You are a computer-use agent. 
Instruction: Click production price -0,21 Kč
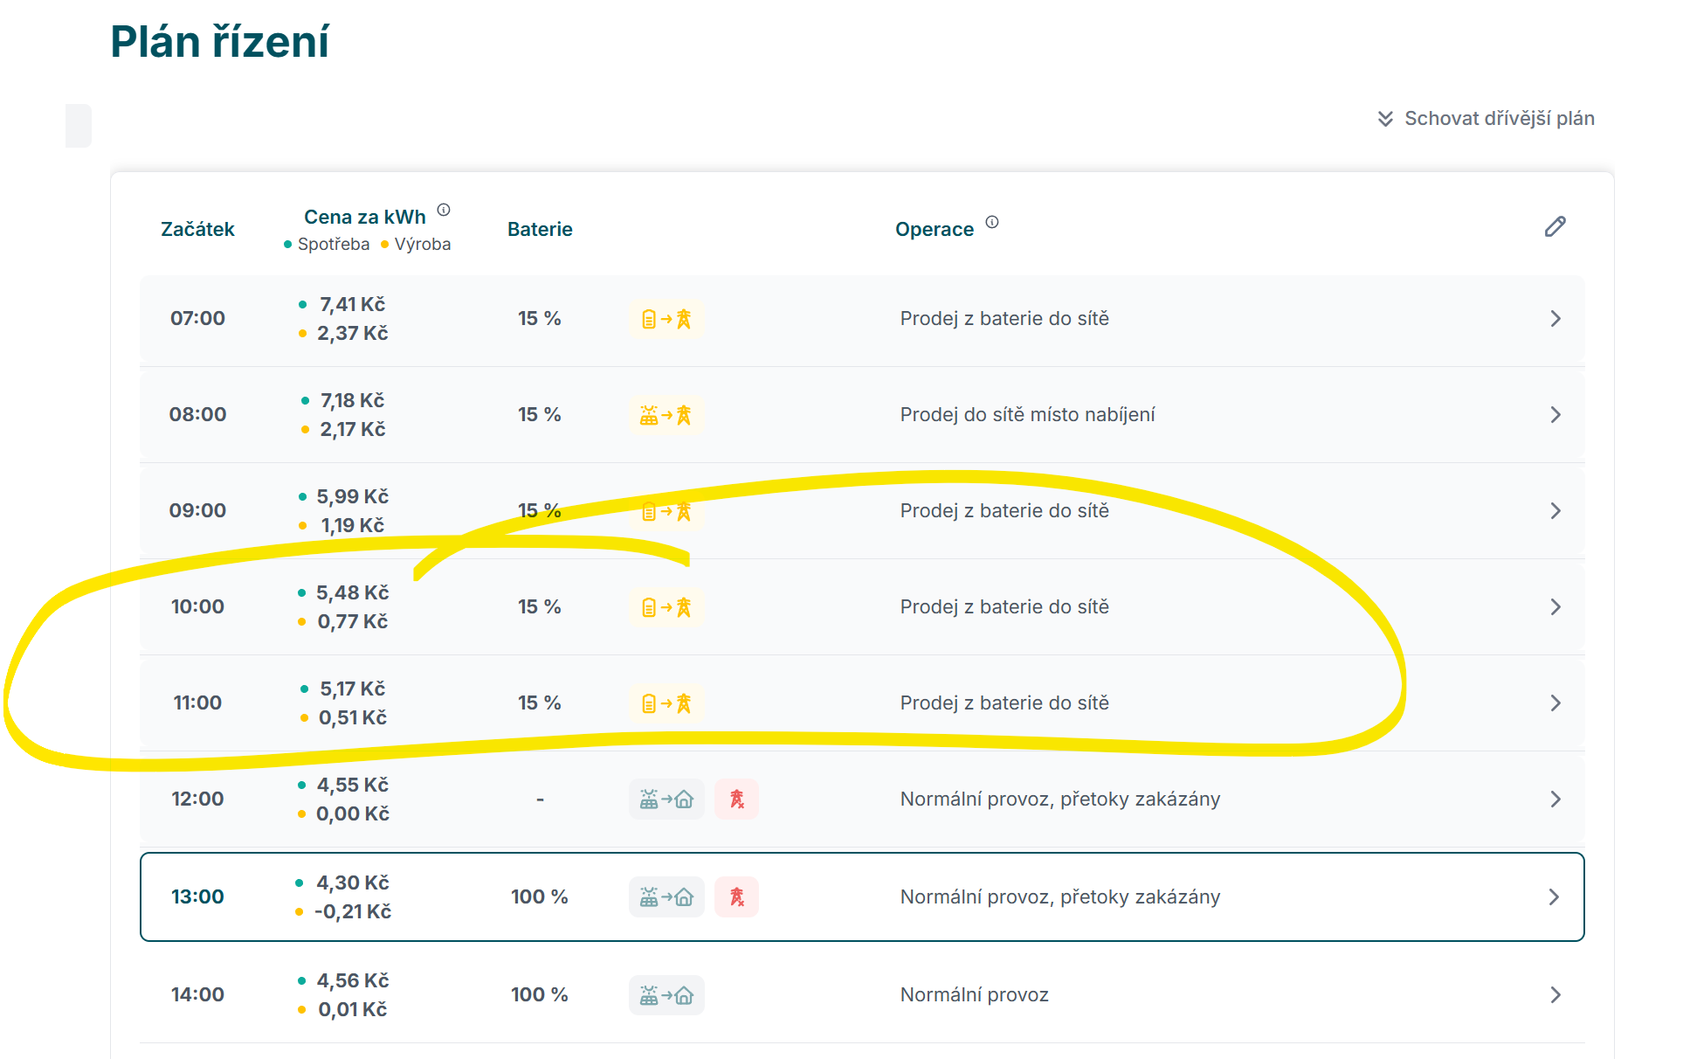click(x=352, y=912)
